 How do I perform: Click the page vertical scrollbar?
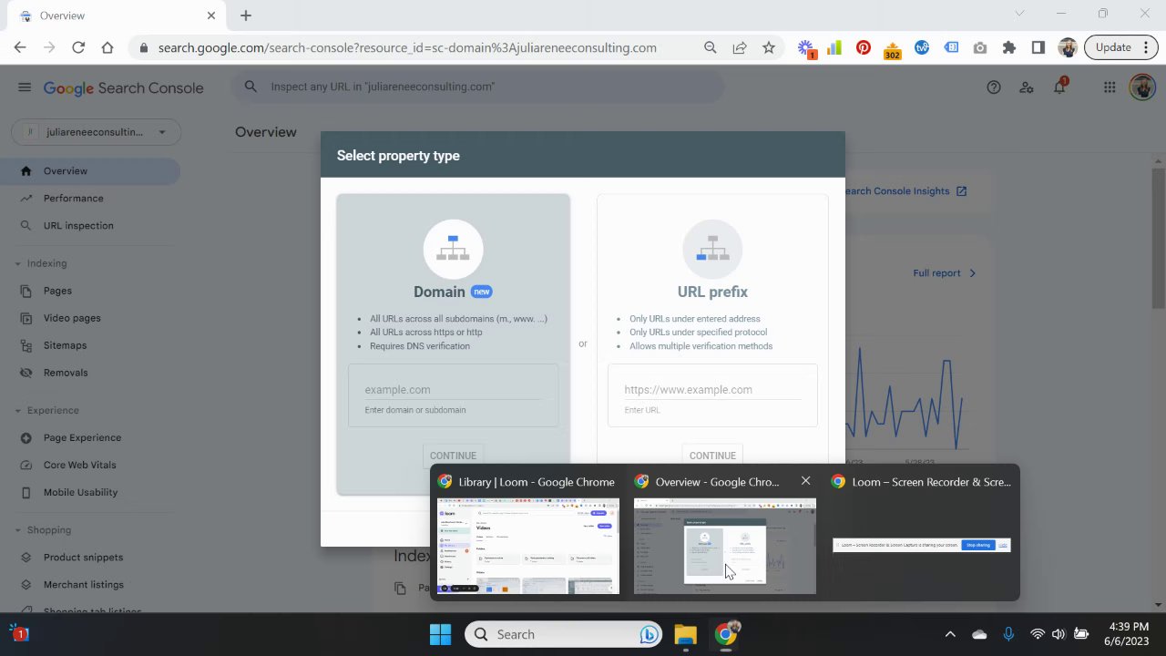point(1159,240)
